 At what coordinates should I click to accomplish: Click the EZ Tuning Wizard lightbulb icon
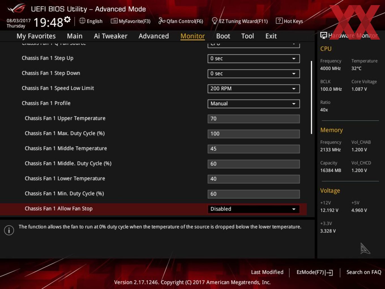215,21
